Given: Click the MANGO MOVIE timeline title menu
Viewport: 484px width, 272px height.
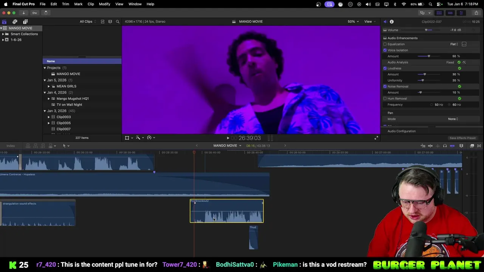Looking at the screenshot, I should (x=227, y=146).
